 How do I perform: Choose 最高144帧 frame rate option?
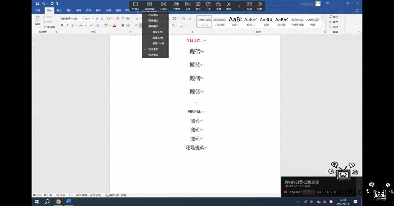click(x=158, y=43)
